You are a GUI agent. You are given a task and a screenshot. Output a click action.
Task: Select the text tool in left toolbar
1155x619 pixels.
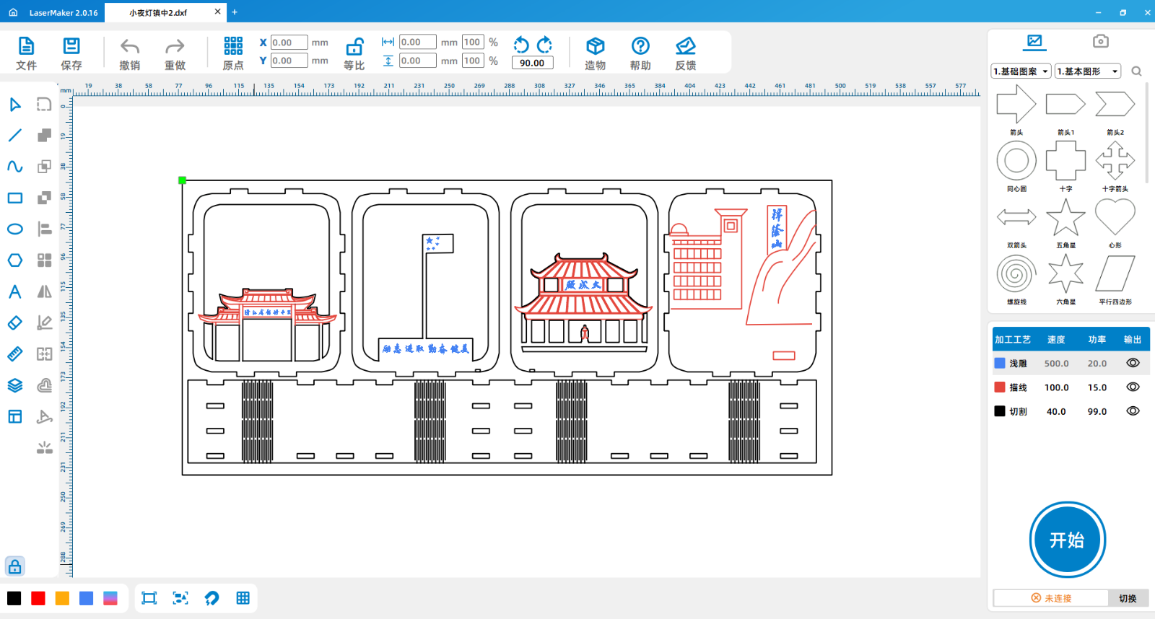(x=15, y=291)
